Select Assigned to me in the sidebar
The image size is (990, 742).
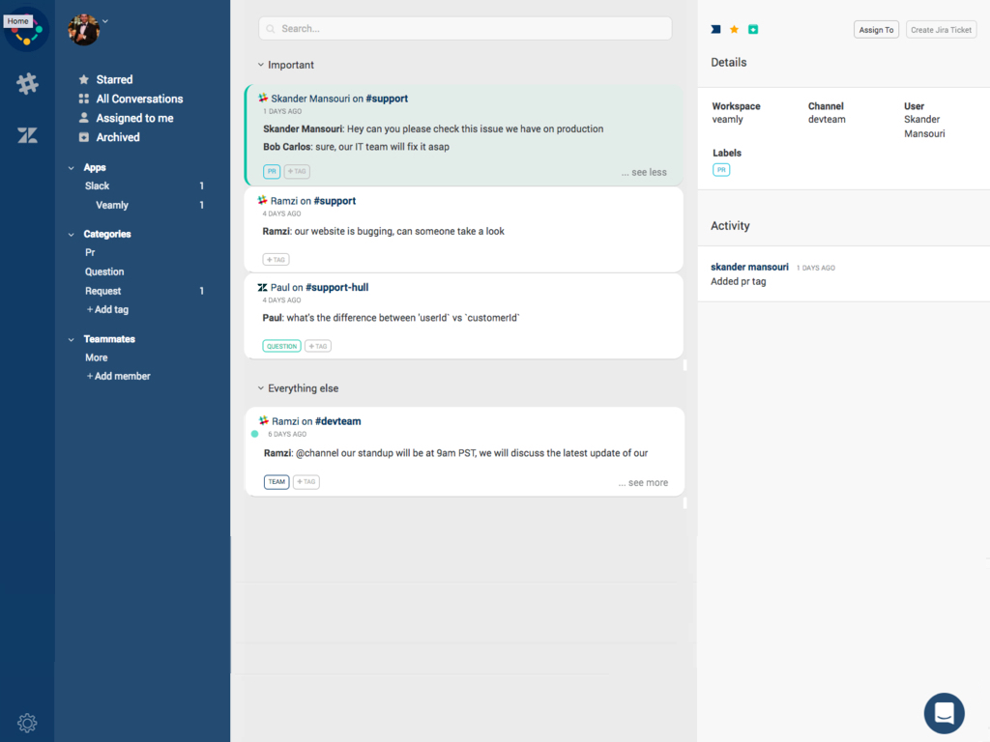[x=133, y=118]
